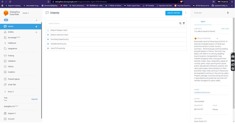This screenshot has width=235, height=124.
Task: Click the Brave shields icon
Action: click(181, 2)
